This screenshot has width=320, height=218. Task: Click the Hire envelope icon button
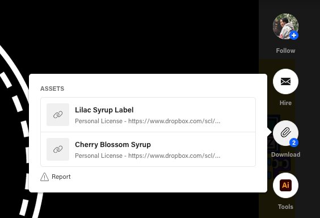tap(285, 81)
